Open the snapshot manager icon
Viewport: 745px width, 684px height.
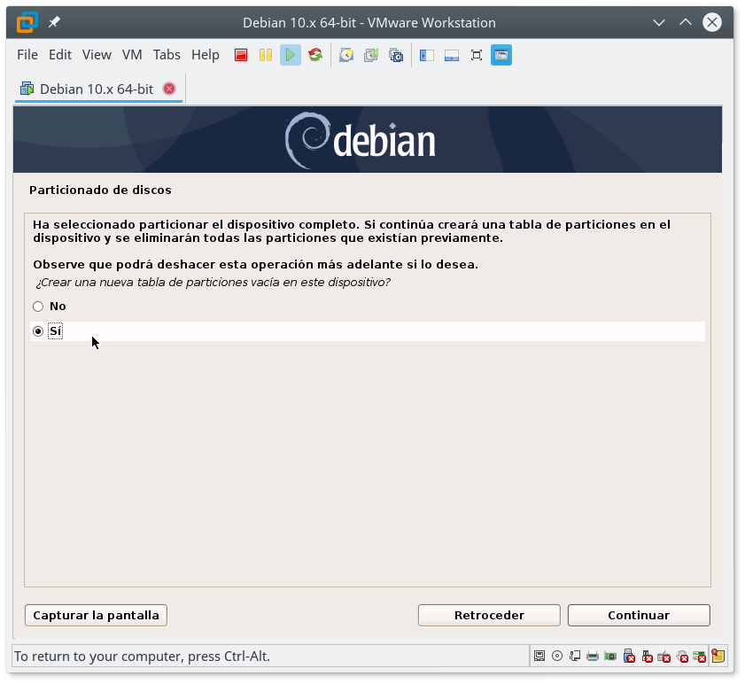pyautogui.click(x=396, y=55)
